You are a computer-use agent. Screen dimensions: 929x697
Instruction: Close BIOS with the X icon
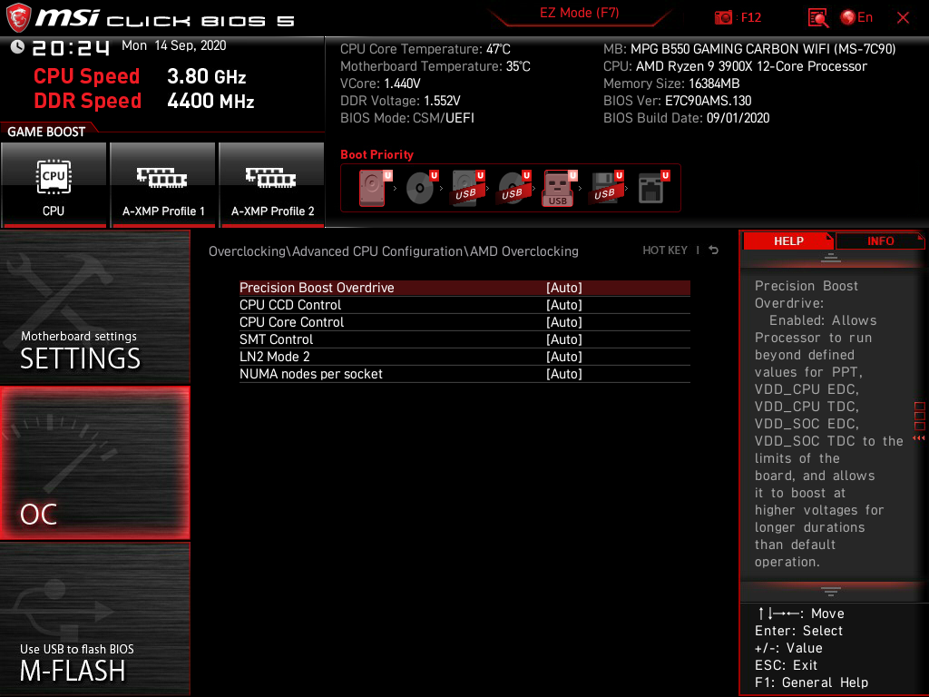pyautogui.click(x=903, y=18)
